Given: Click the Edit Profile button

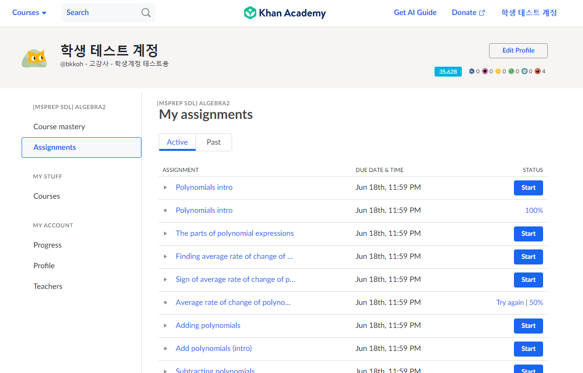Looking at the screenshot, I should pyautogui.click(x=518, y=51).
